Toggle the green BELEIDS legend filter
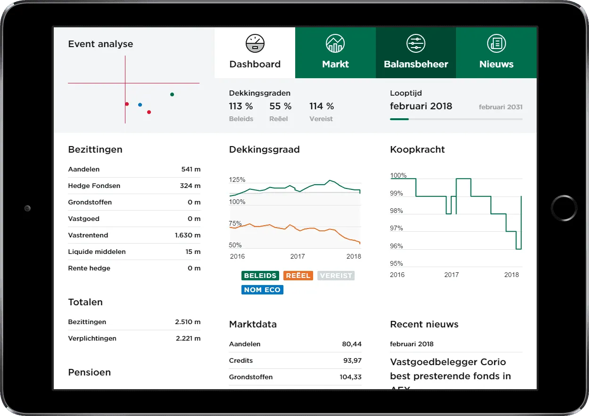Screen dimensions: 589x416 click(260, 276)
